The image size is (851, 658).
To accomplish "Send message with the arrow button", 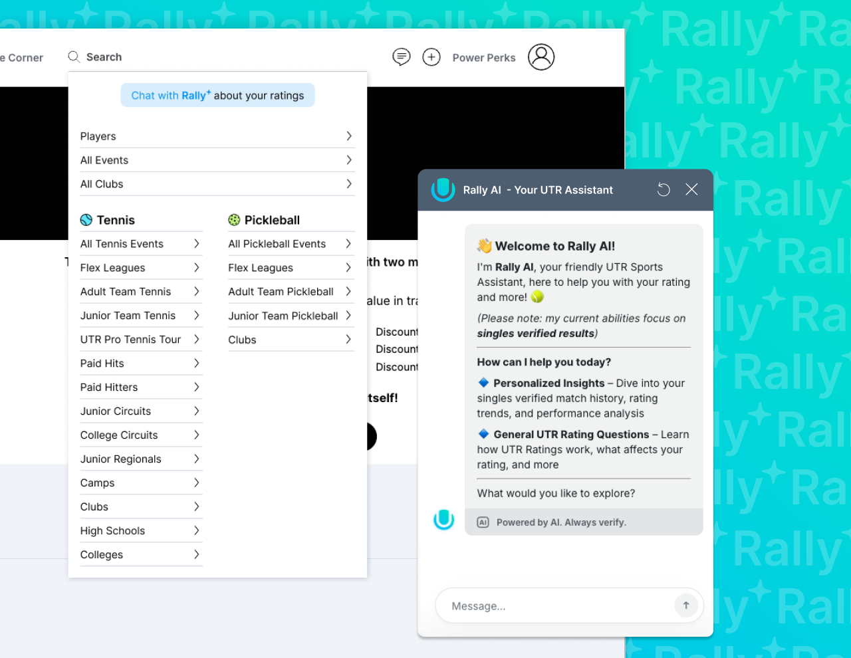I will 686,605.
